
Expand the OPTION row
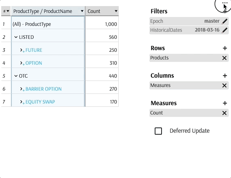tap(21, 63)
